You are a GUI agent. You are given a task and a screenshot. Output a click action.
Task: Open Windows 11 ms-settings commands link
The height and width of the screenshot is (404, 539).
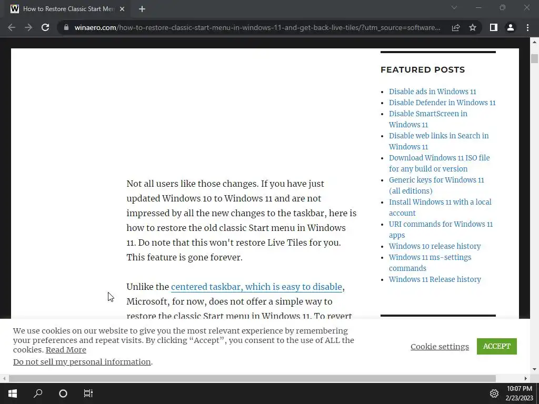430,263
